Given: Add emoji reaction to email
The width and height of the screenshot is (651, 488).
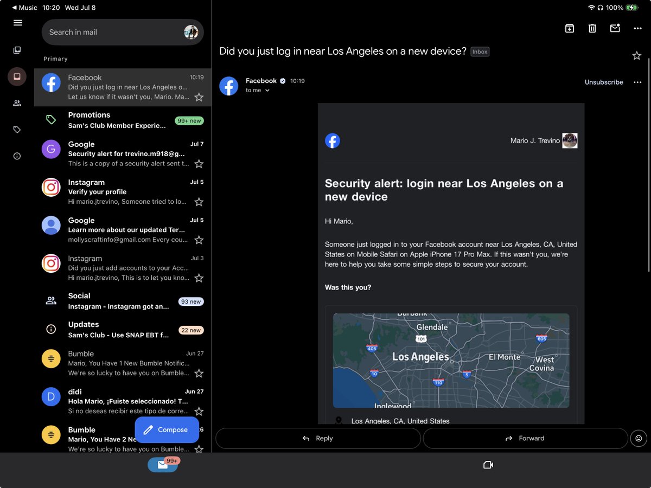Looking at the screenshot, I should [639, 438].
